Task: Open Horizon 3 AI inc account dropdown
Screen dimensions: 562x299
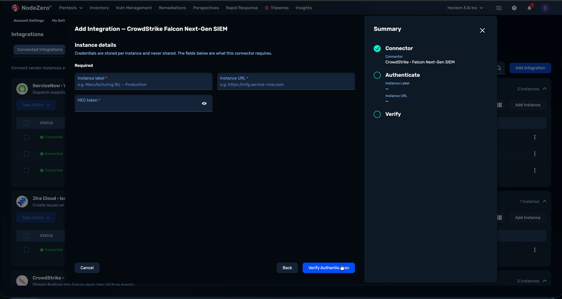Action: [x=465, y=8]
